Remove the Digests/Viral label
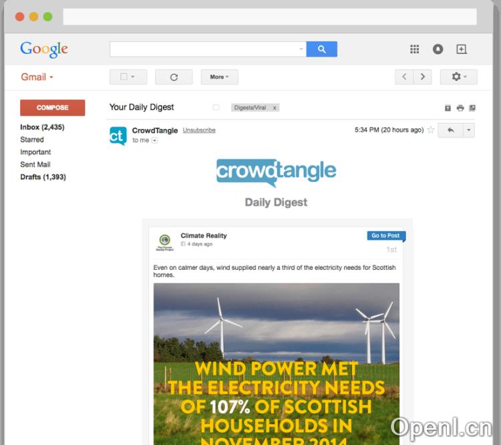 [x=275, y=108]
